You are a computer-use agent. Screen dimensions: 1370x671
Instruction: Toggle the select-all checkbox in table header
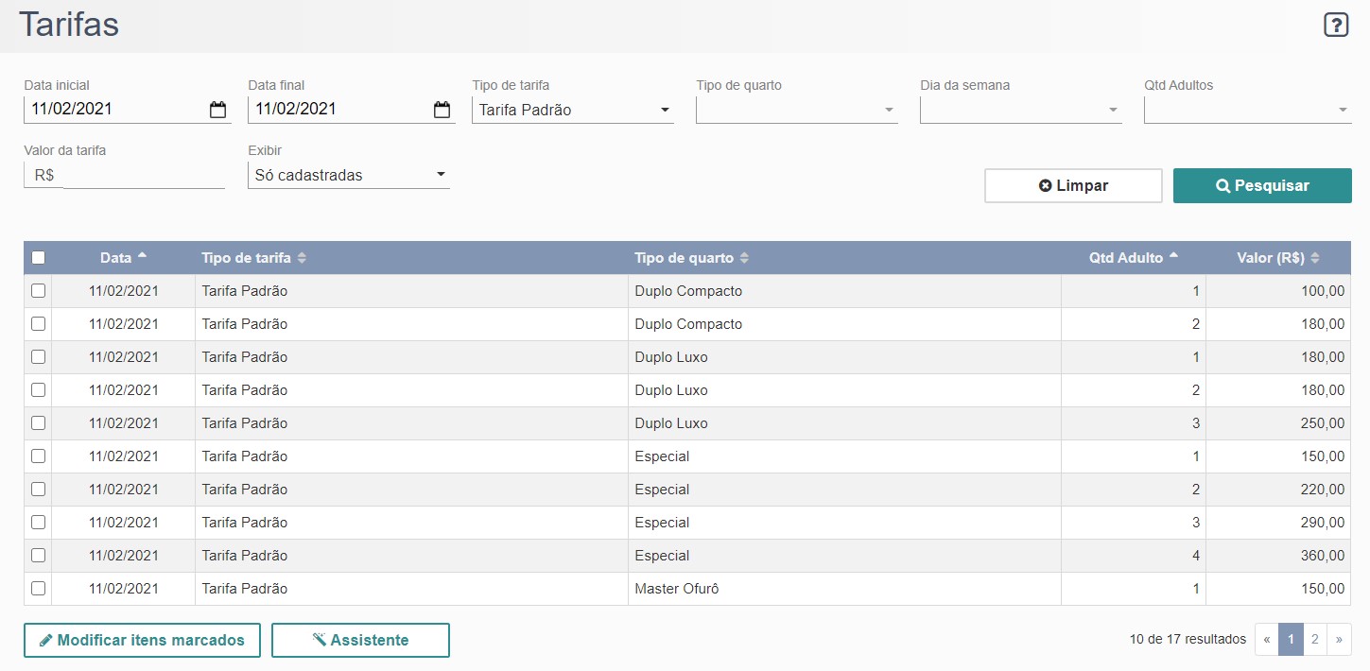pos(38,257)
